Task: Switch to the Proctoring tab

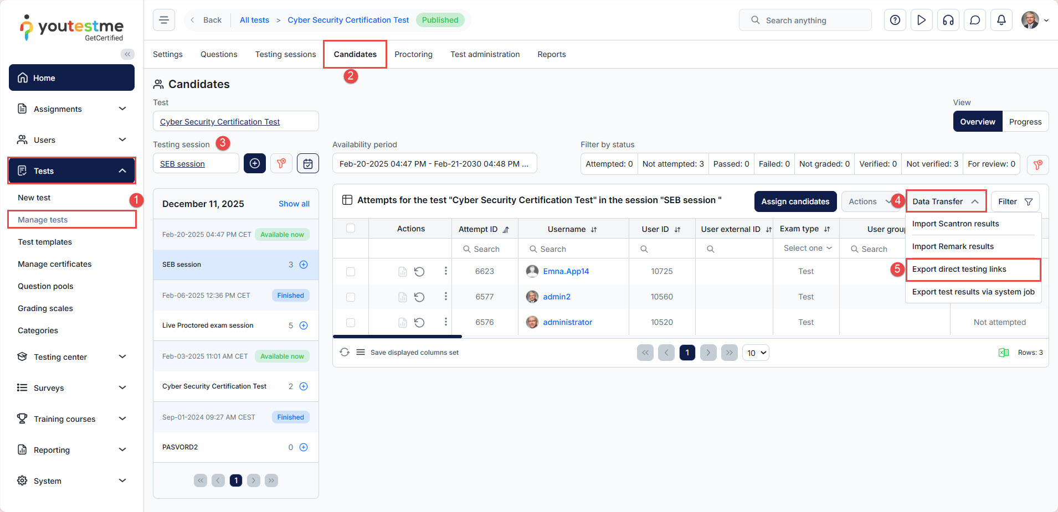Action: tap(413, 54)
